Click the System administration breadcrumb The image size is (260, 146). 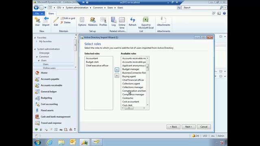point(77,8)
